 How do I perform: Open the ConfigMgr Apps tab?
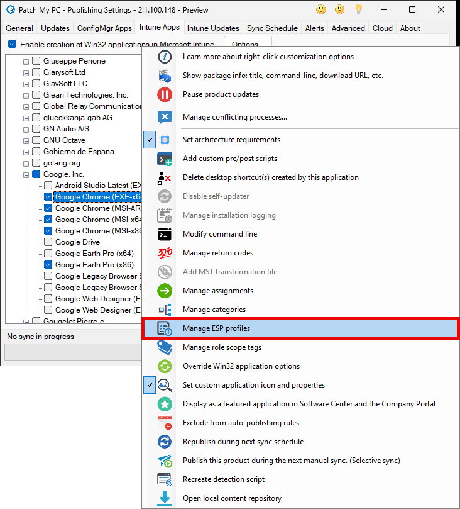click(x=104, y=28)
